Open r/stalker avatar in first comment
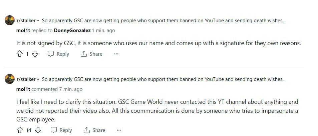The image size is (318, 136). point(9,21)
